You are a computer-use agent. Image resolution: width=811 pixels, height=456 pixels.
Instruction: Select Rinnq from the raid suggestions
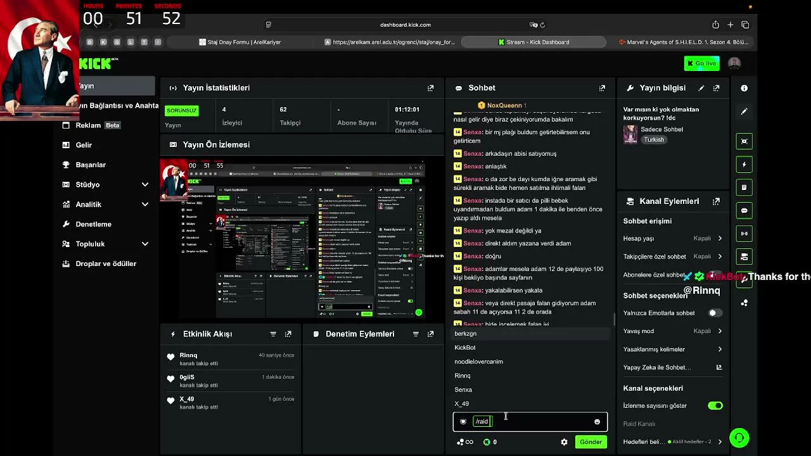tap(530, 376)
